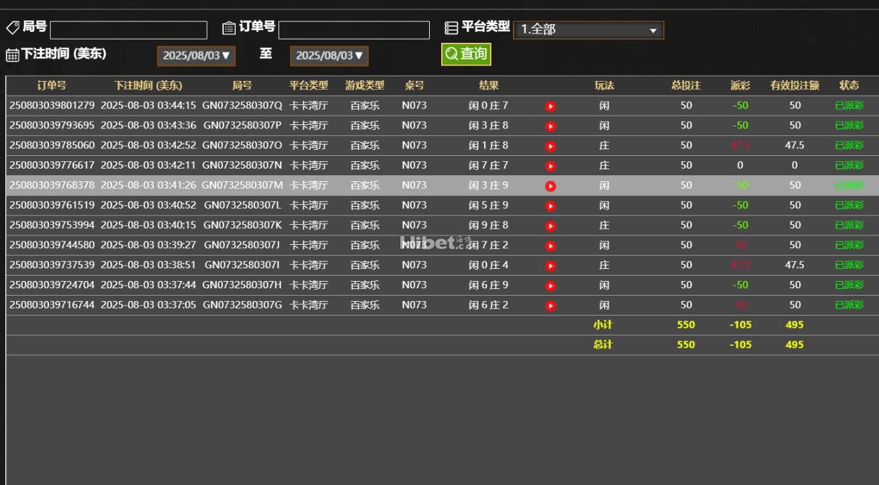Click the calendar icon beside 下注时间
The height and width of the screenshot is (485, 879).
(x=12, y=55)
